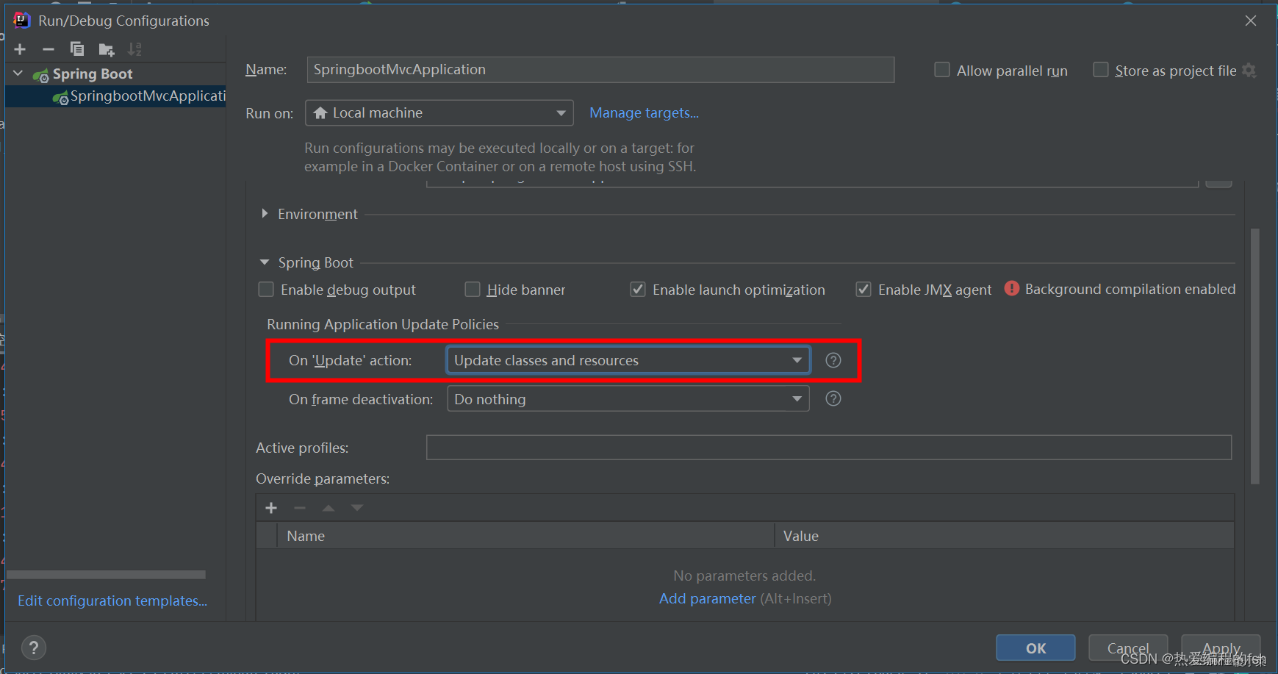
Task: Enable Allow parallel run checkbox
Action: 941,70
